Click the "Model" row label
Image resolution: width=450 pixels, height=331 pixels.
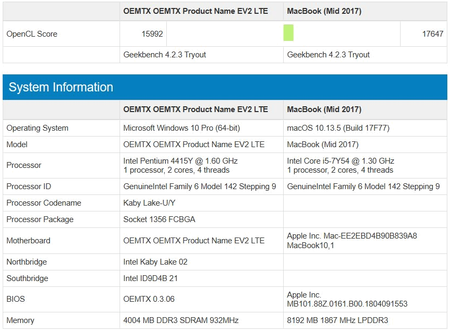17,145
